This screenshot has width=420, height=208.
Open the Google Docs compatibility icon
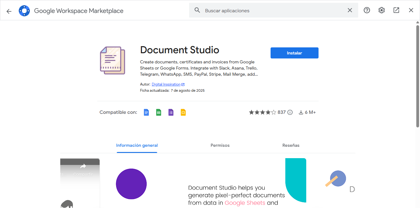point(146,112)
